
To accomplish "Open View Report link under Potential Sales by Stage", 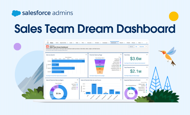I will 97,76.
